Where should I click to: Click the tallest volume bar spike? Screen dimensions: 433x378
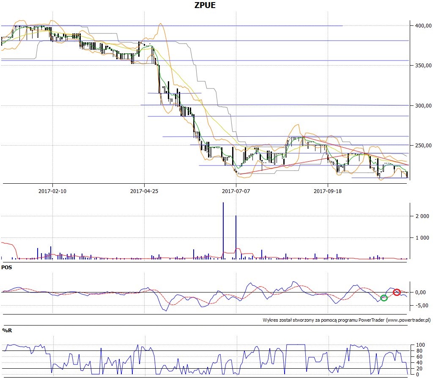(x=223, y=231)
